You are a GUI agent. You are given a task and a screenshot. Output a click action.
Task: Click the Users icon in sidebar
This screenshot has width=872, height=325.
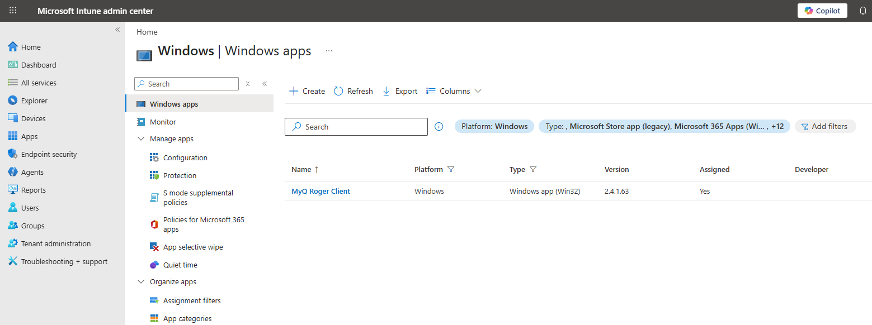pos(12,208)
